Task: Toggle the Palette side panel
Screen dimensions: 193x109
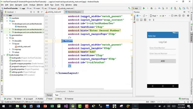Action: [x=134, y=19]
